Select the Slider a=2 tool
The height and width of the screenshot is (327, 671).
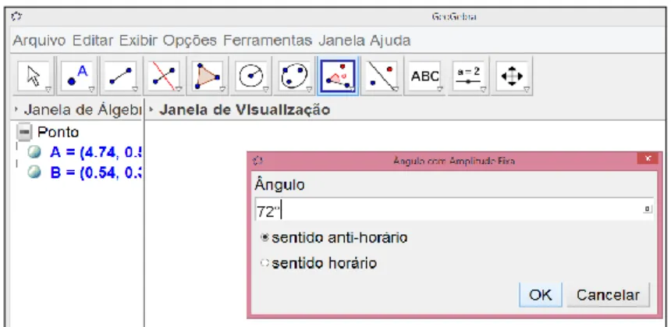click(x=469, y=76)
